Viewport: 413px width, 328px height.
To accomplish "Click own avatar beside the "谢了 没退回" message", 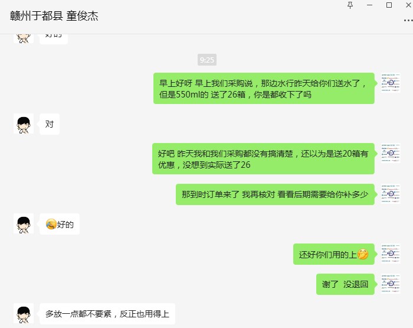I will click(x=391, y=284).
